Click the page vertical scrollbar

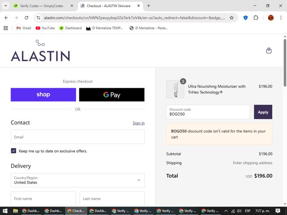(x=285, y=62)
